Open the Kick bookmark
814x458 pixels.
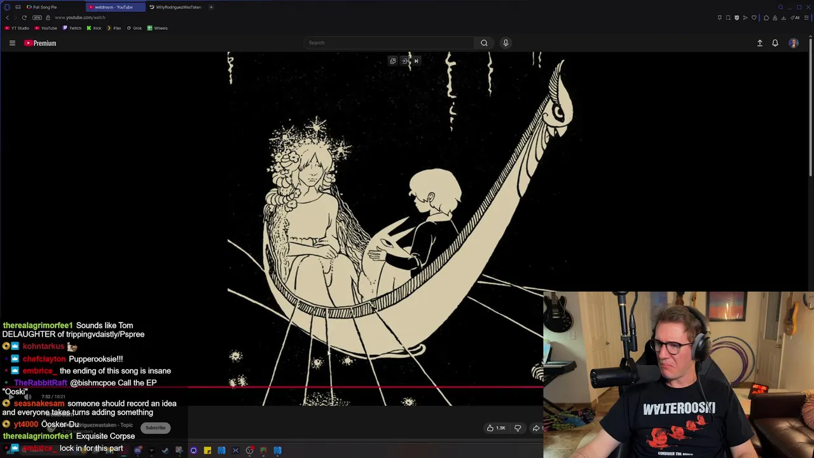(x=93, y=28)
